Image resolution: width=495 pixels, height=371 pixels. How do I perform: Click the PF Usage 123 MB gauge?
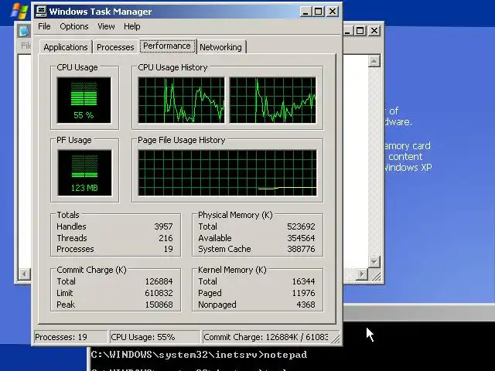point(84,173)
